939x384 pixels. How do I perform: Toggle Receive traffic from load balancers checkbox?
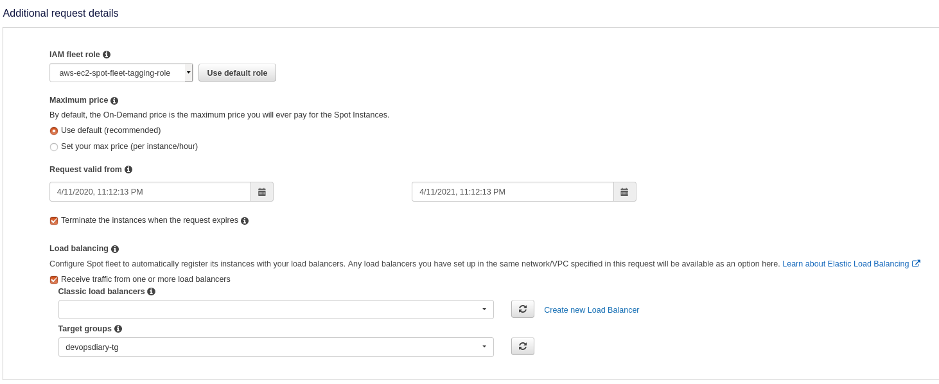coord(54,280)
